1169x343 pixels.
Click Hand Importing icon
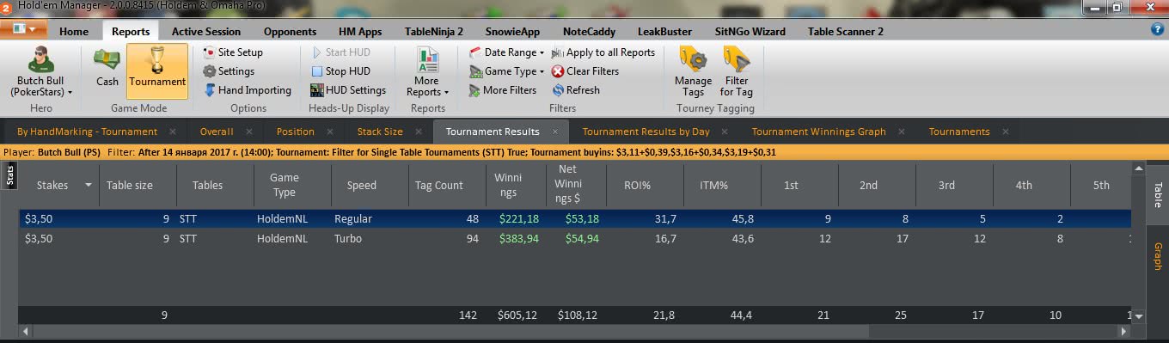pyautogui.click(x=210, y=90)
